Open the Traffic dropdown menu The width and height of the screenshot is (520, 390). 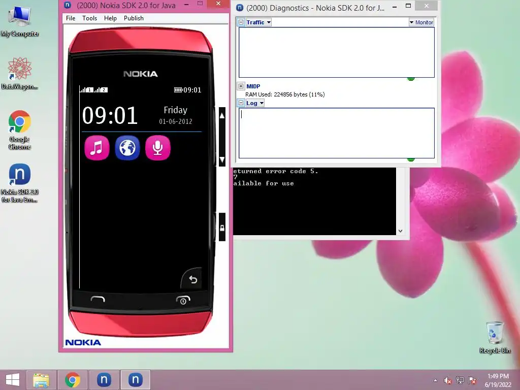(x=258, y=22)
